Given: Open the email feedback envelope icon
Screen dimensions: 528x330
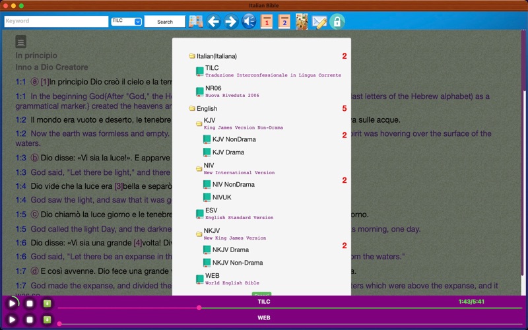Looking at the screenshot, I should tap(319, 22).
